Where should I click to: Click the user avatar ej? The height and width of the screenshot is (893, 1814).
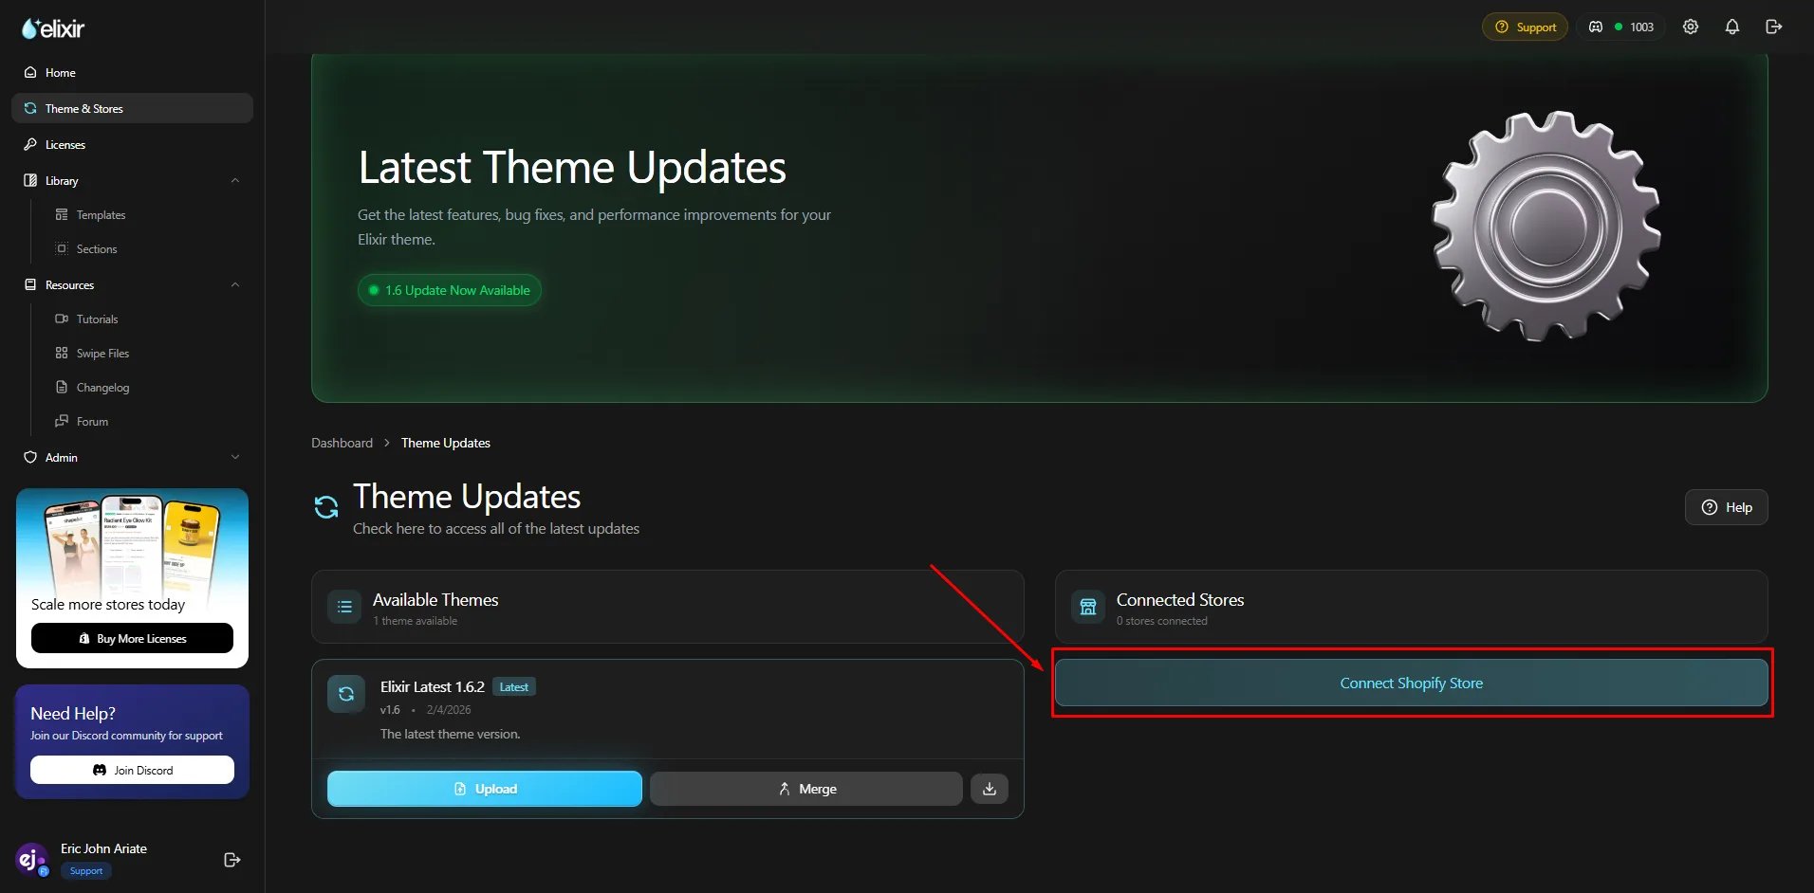tap(31, 860)
